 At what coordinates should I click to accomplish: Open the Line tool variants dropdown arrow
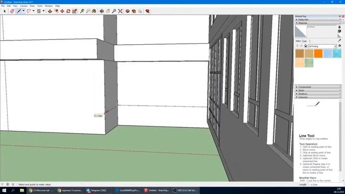tap(23, 11)
